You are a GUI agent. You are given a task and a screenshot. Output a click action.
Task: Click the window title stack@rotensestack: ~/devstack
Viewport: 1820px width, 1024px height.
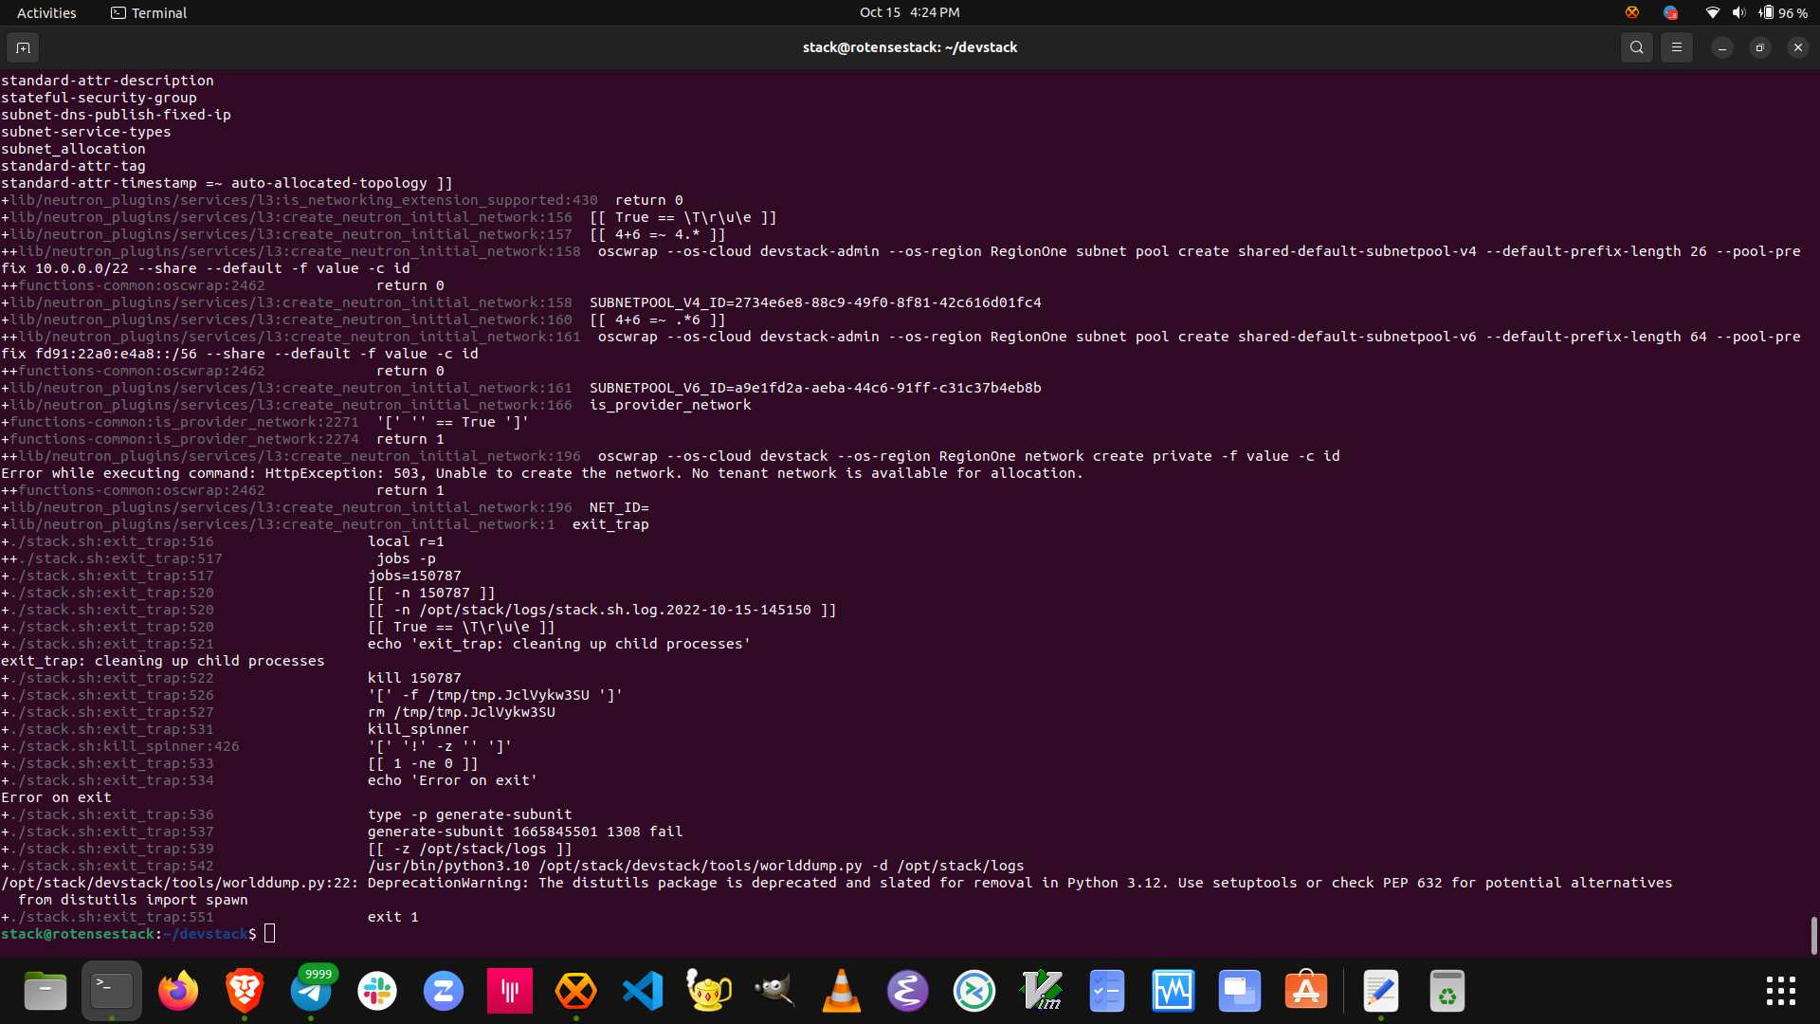point(909,47)
